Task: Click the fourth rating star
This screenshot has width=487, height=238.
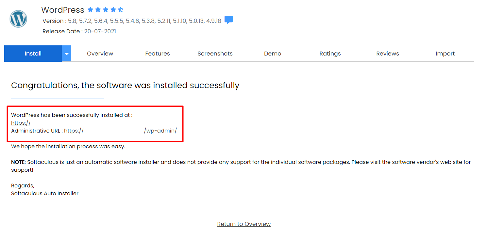Action: coord(113,10)
